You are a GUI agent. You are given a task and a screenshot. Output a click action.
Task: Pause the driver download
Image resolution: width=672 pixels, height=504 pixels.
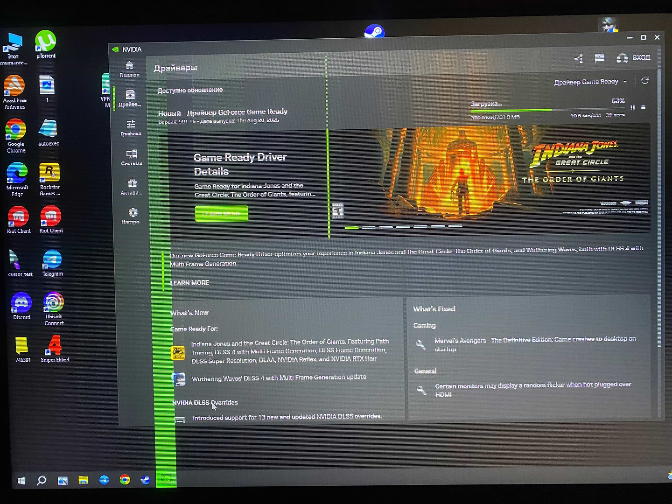[x=632, y=107]
